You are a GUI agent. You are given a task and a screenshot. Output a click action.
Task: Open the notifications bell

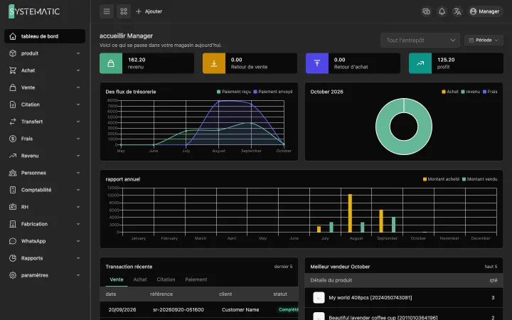coord(442,11)
